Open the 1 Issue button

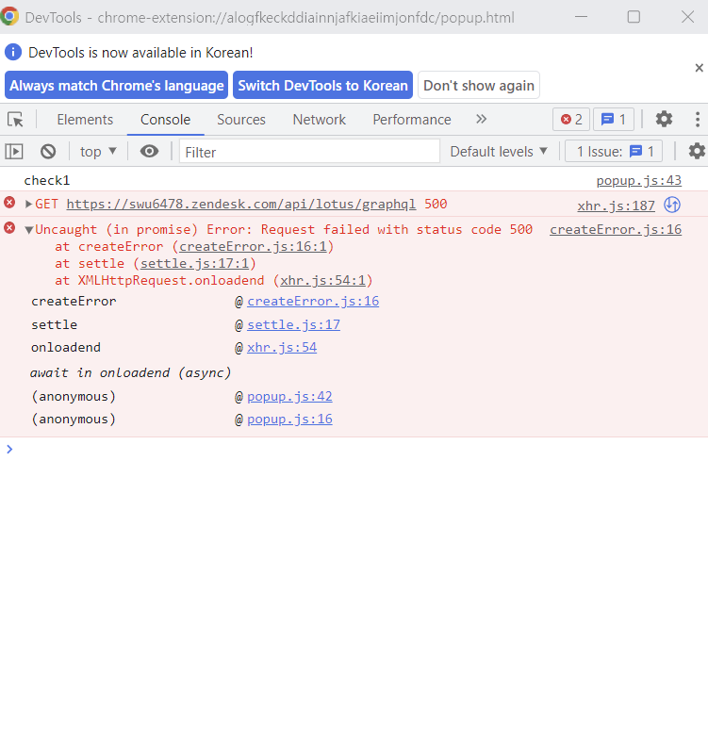pos(614,152)
